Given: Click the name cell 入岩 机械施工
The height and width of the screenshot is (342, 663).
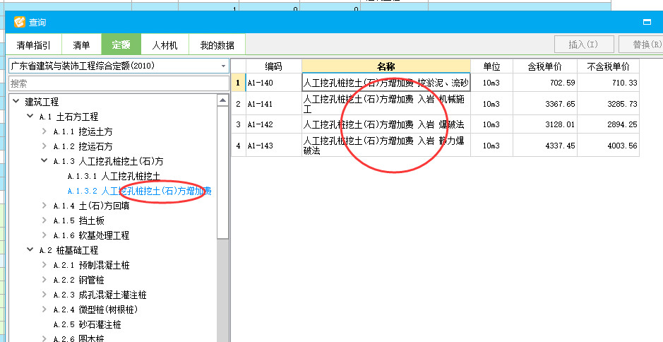Looking at the screenshot, I should pyautogui.click(x=386, y=104).
